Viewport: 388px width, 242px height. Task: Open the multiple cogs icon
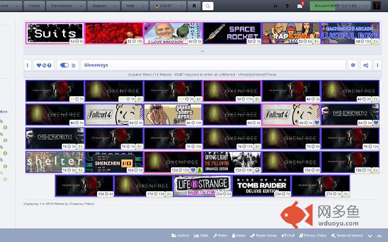coord(366,65)
